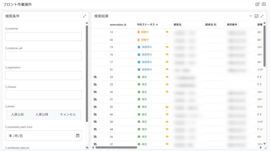Click scroll-up arrow of 検索条件 panel
The image size is (270, 151).
point(87,23)
